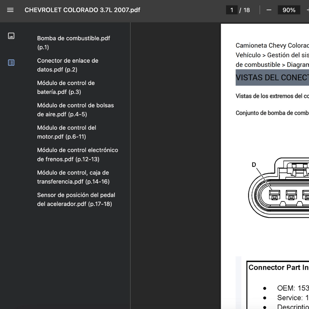This screenshot has height=309, width=309.
Task: Zoom out with the minus button
Action: point(269,10)
